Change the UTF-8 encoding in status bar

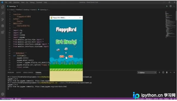coord(155,99)
